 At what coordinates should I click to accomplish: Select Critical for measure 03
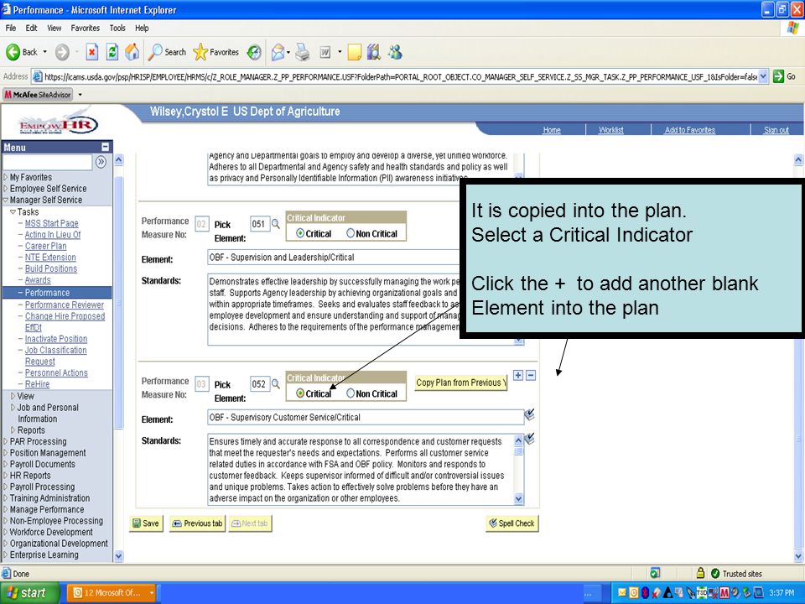pyautogui.click(x=300, y=393)
